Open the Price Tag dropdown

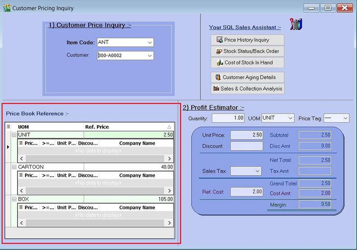pos(345,118)
